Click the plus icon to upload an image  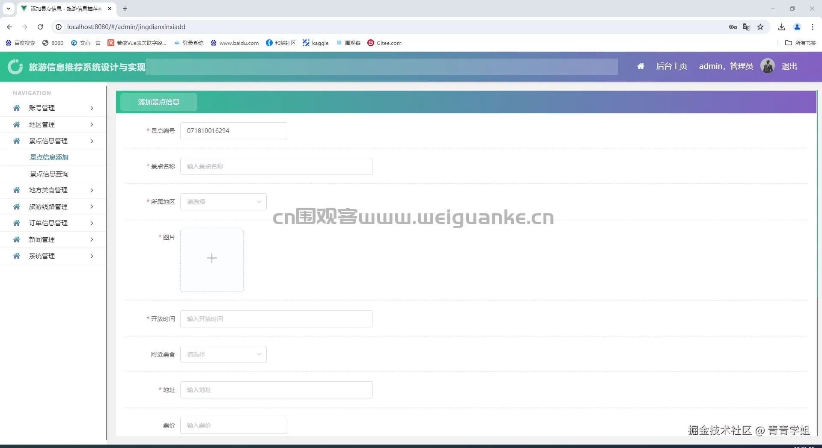pyautogui.click(x=211, y=258)
